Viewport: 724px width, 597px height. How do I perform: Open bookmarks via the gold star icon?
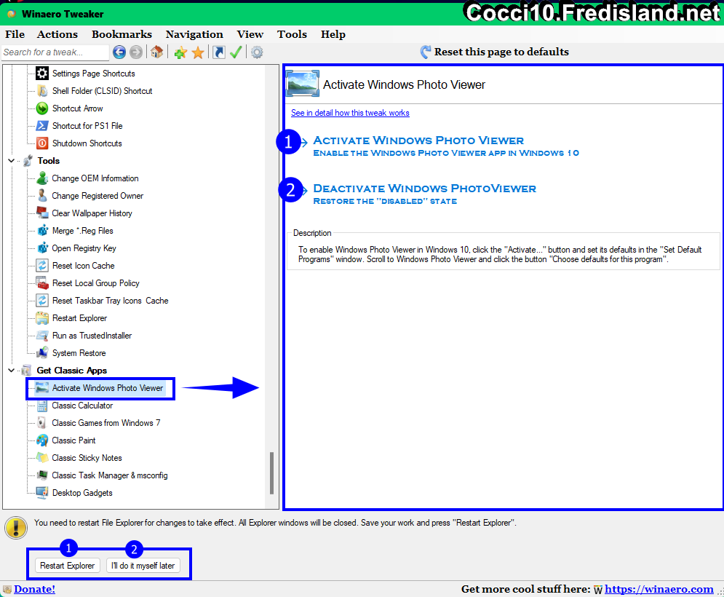[198, 52]
